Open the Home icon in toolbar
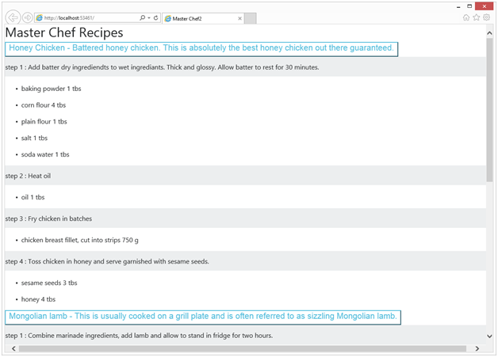498x357 pixels. tap(466, 17)
